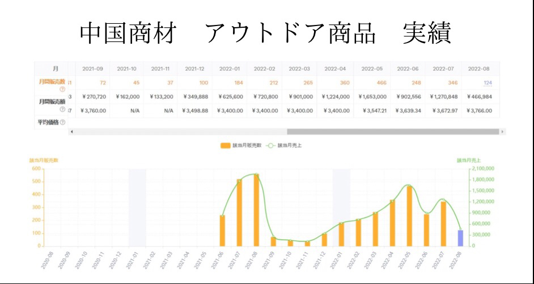Click left arrow of table scrollbar
This screenshot has width=534, height=284.
coord(71,132)
